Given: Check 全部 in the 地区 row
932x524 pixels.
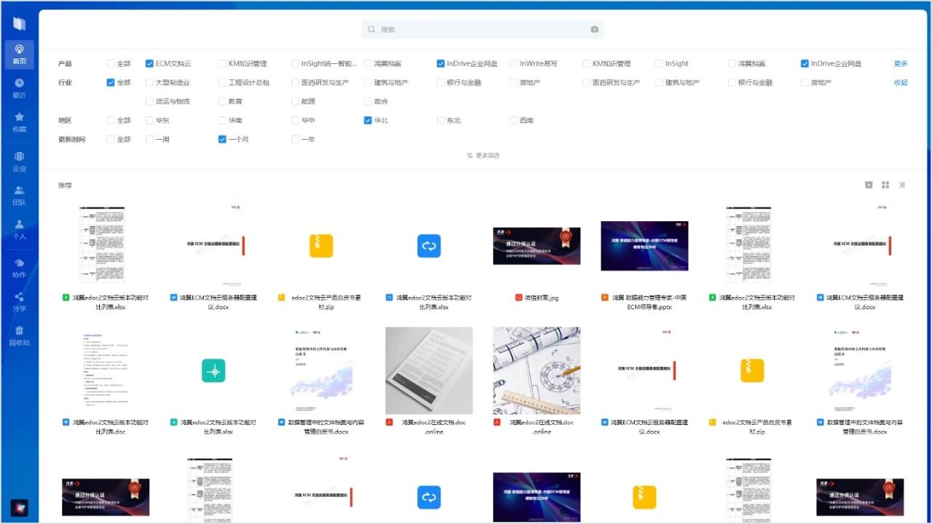Looking at the screenshot, I should (x=111, y=120).
